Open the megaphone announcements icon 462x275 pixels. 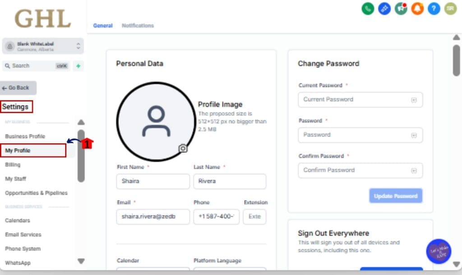coord(401,9)
